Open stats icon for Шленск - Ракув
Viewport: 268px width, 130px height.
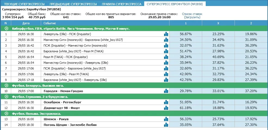pyautogui.click(x=166, y=119)
